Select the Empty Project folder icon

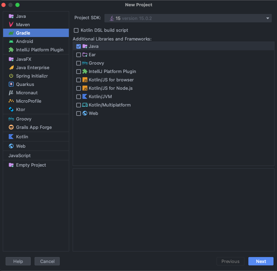point(11,165)
